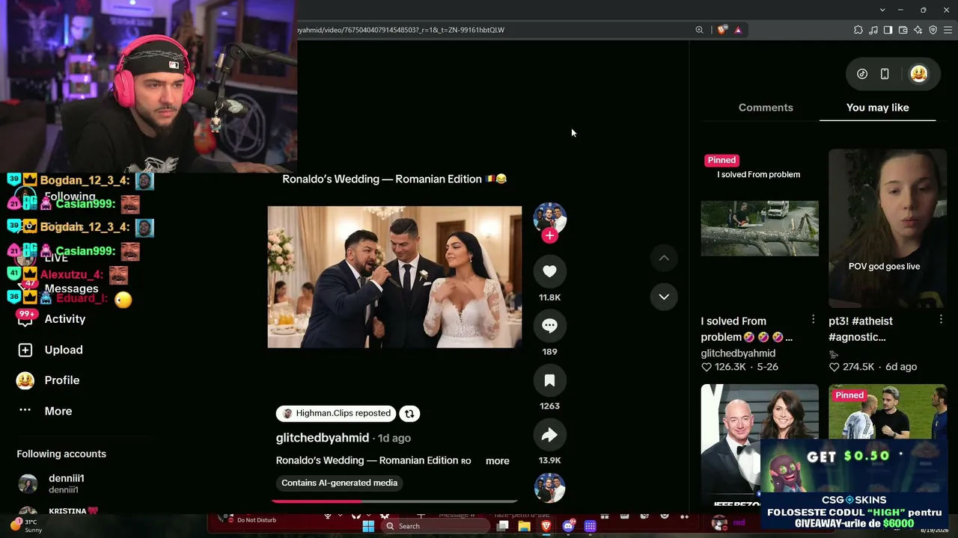
Task: Open the Brave VPN shield icon
Action: [933, 30]
